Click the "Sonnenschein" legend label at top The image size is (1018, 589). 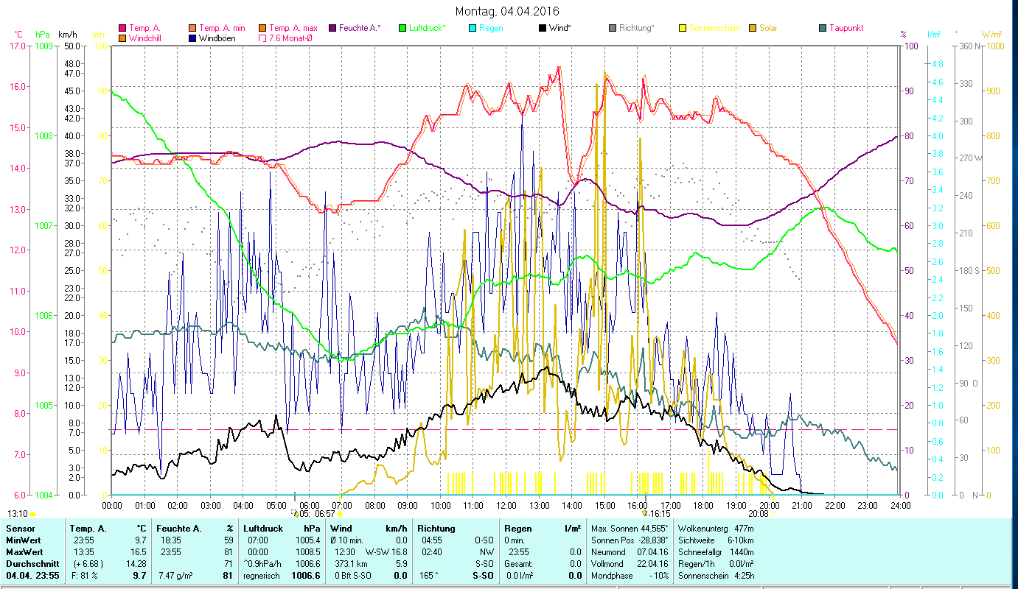pos(713,28)
